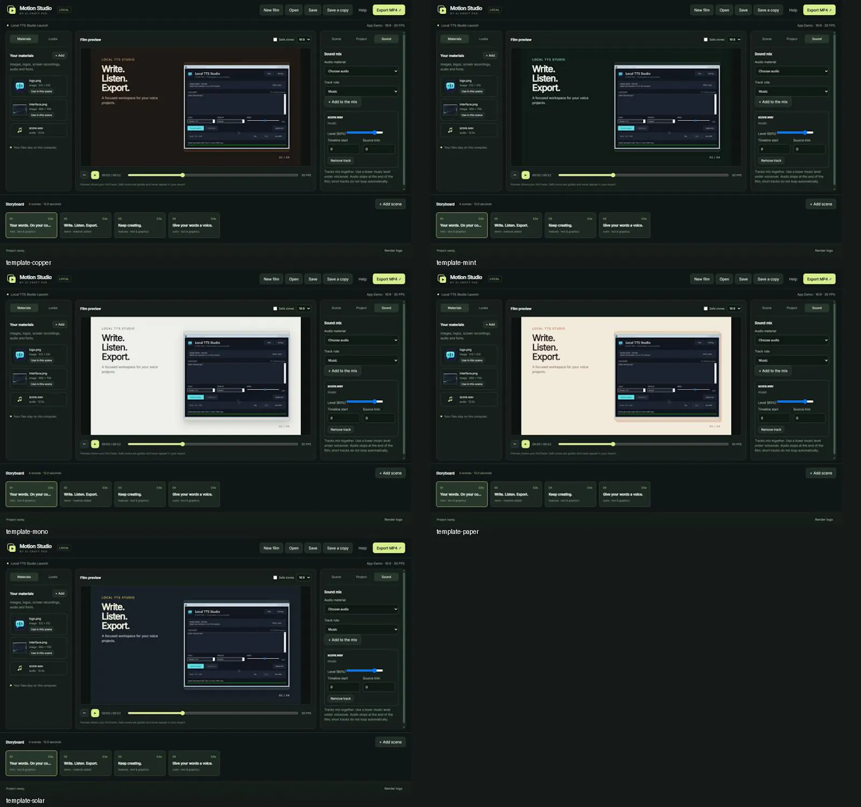861x807 pixels.
Task: Select logo.png icon in template-copper materials
Action: click(x=20, y=86)
